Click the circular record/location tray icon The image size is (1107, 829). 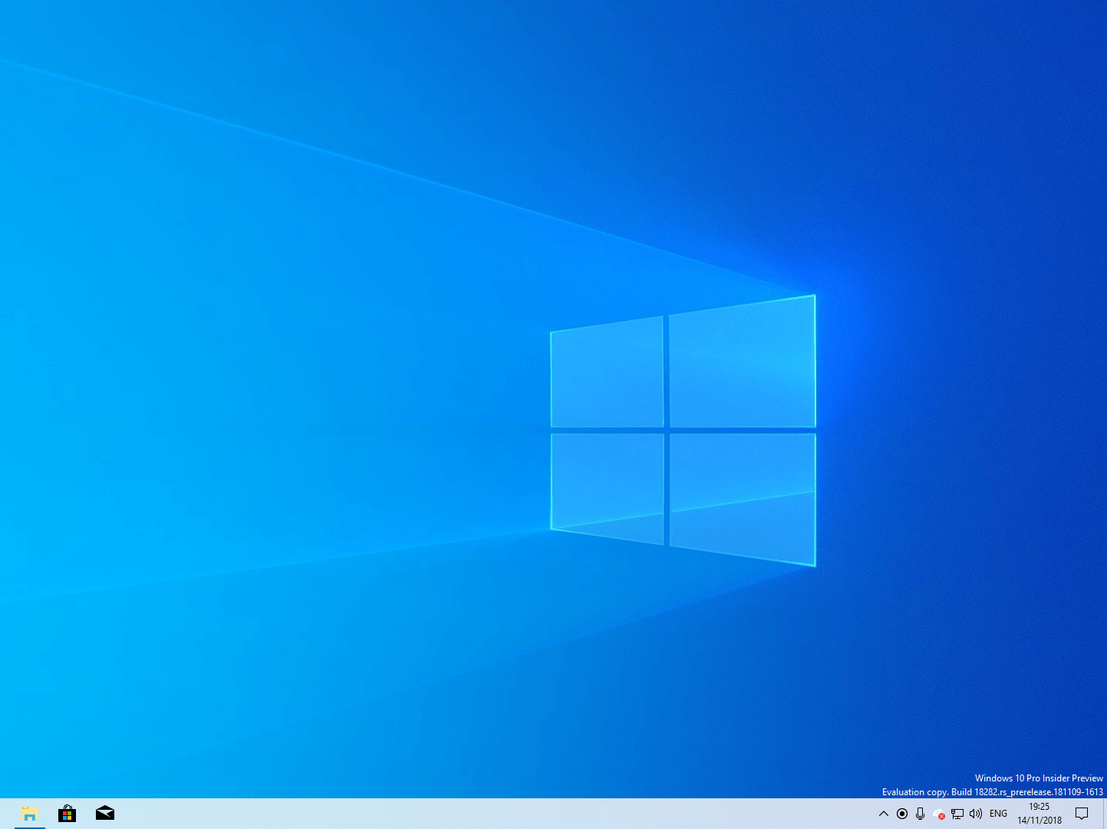pos(902,814)
